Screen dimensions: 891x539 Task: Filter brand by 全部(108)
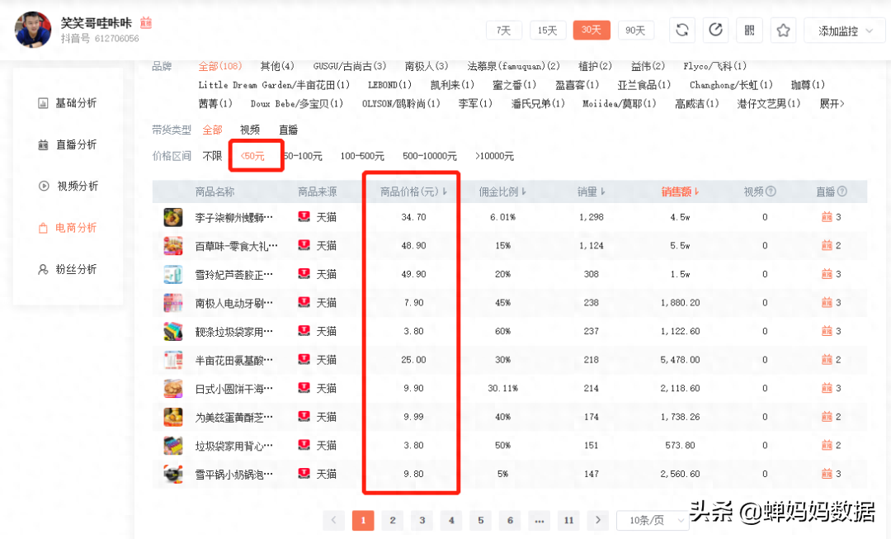coord(220,66)
